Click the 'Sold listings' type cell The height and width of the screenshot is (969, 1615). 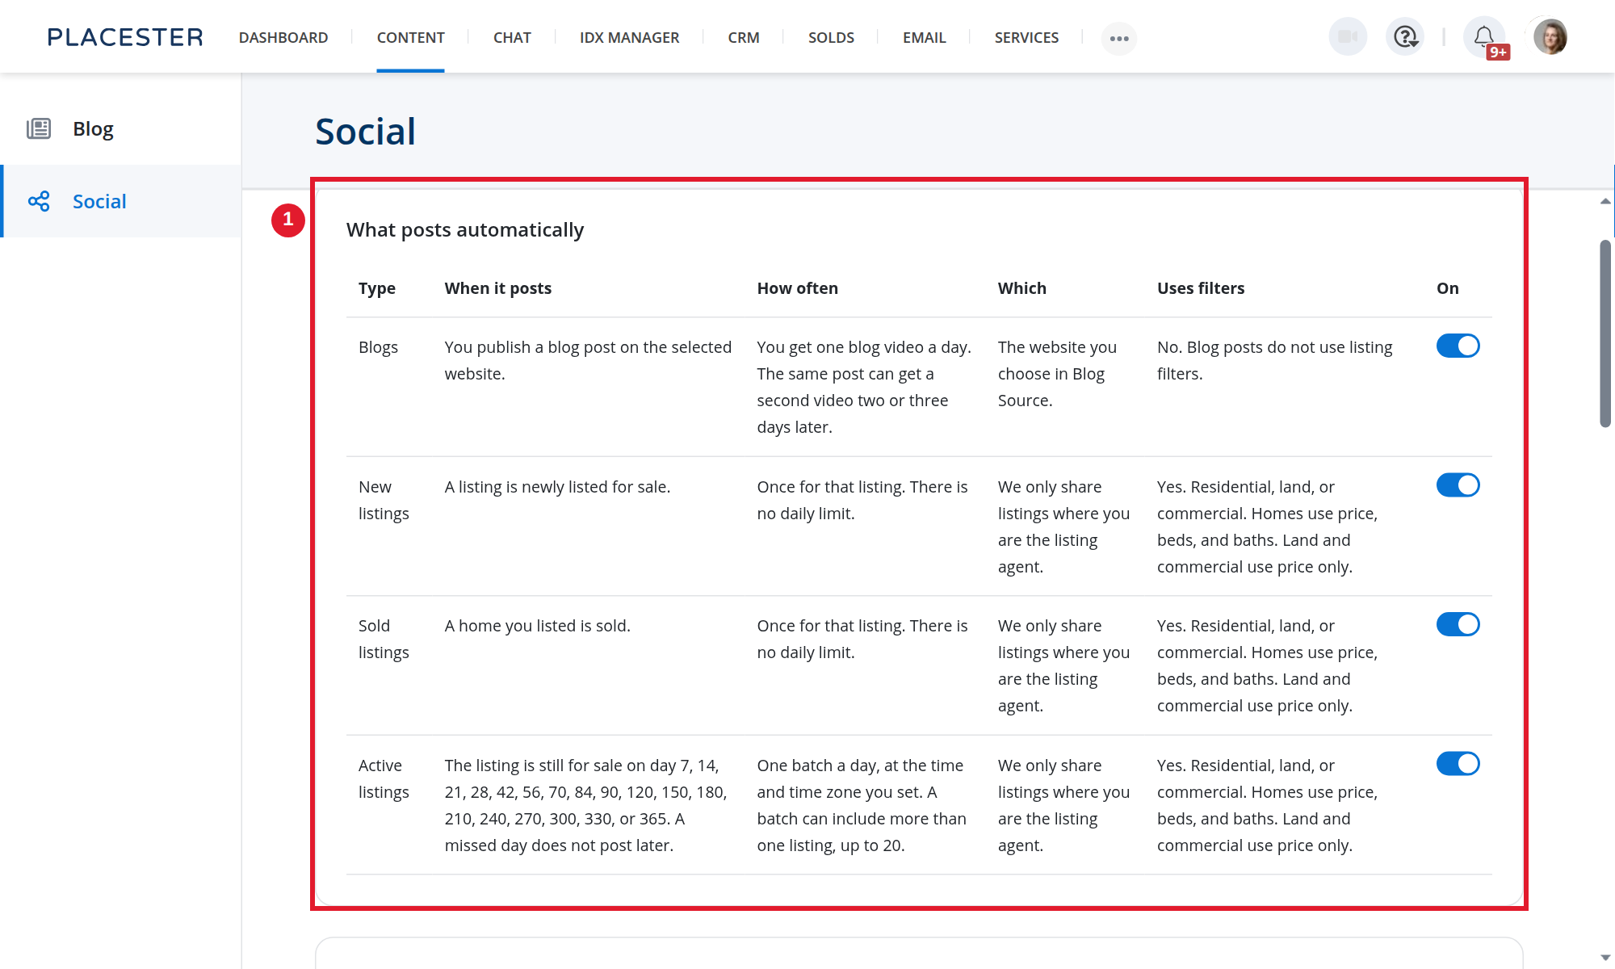click(x=384, y=639)
